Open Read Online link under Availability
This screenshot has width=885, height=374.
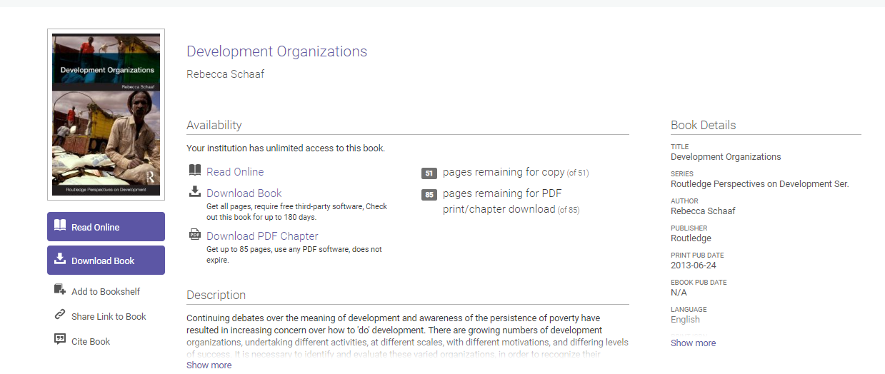pyautogui.click(x=235, y=172)
